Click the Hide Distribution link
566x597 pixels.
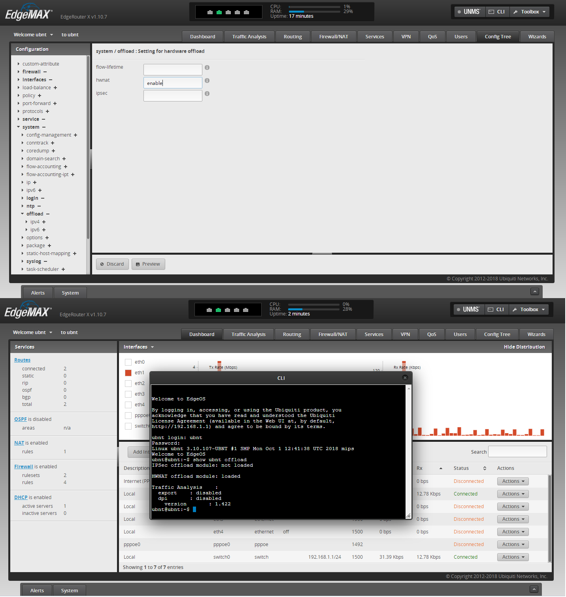click(524, 347)
